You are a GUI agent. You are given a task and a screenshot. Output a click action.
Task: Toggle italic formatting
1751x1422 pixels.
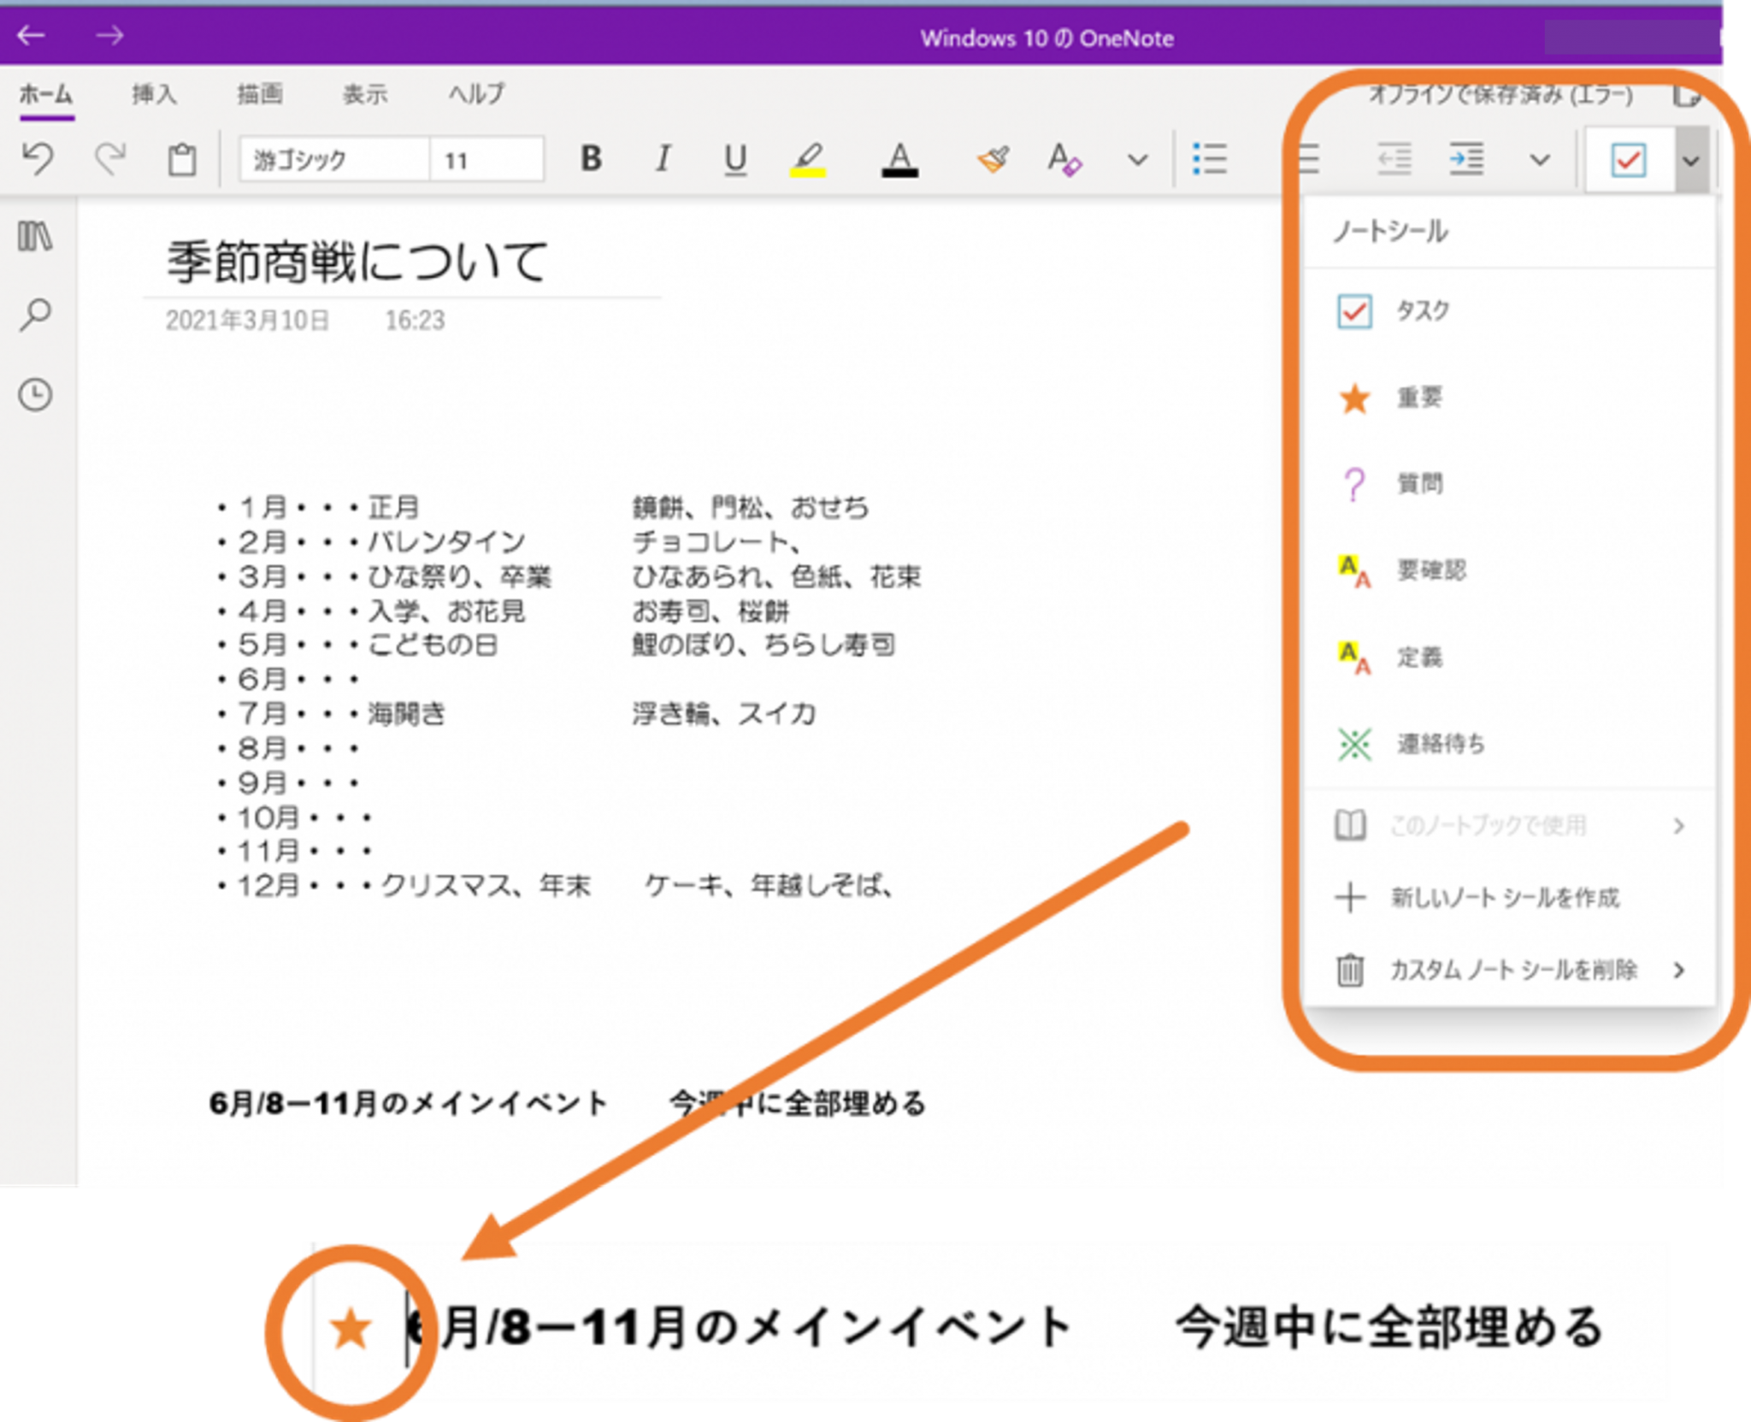point(663,158)
